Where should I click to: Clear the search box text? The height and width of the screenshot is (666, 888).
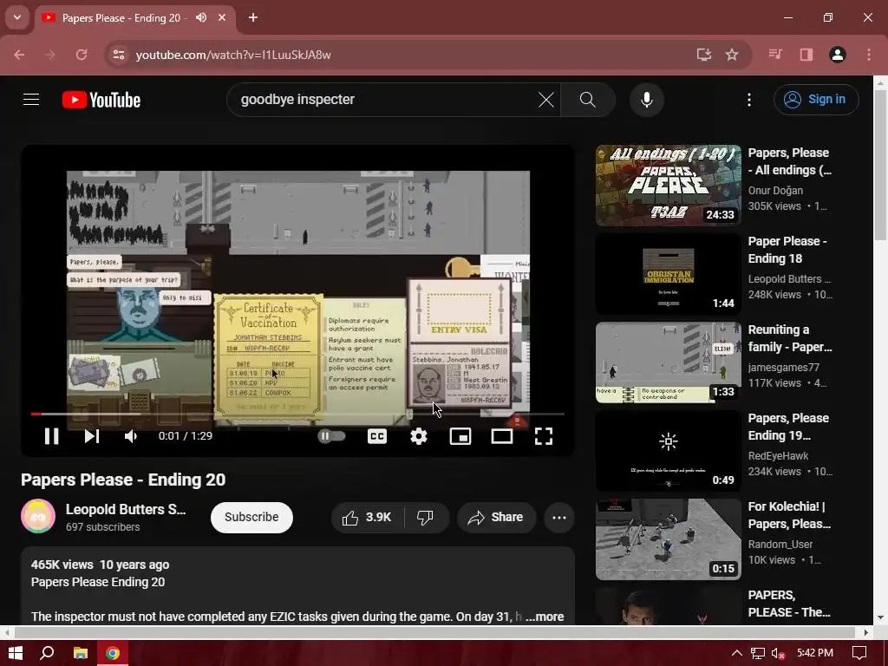546,100
